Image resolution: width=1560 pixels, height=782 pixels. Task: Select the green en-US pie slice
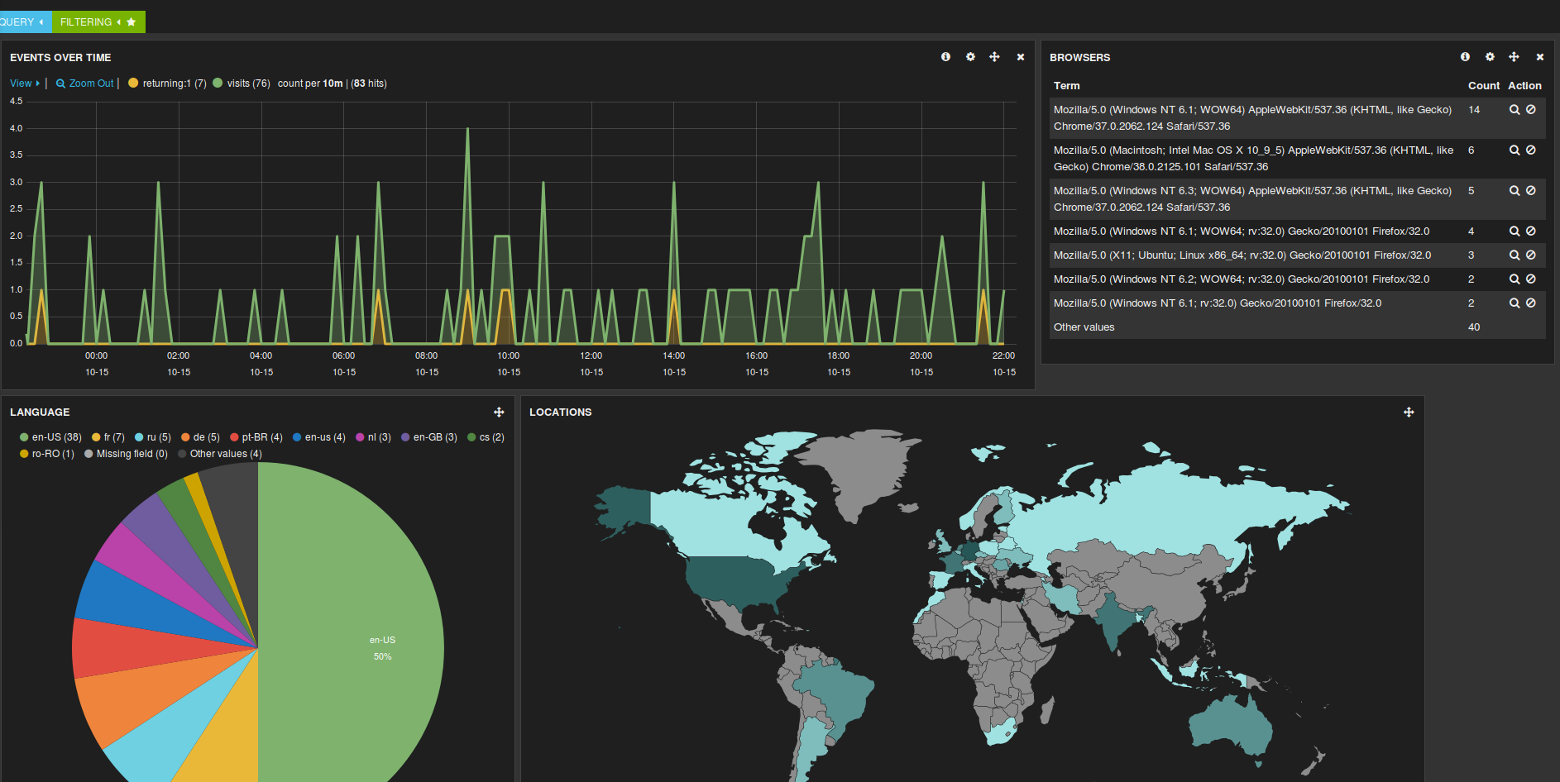(364, 628)
